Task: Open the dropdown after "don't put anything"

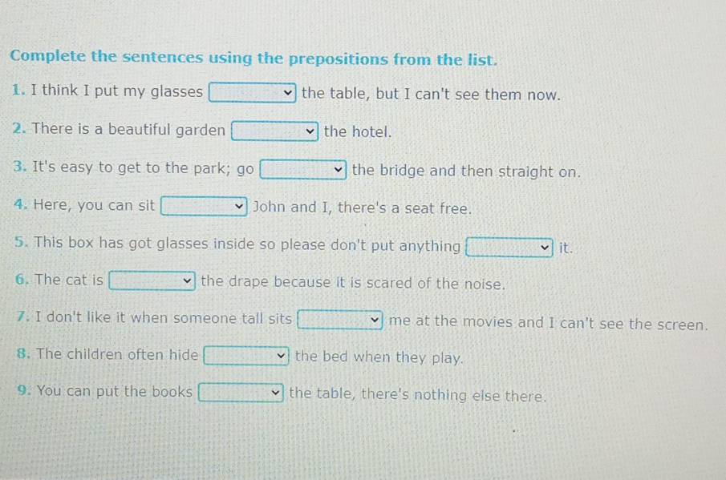Action: [510, 248]
